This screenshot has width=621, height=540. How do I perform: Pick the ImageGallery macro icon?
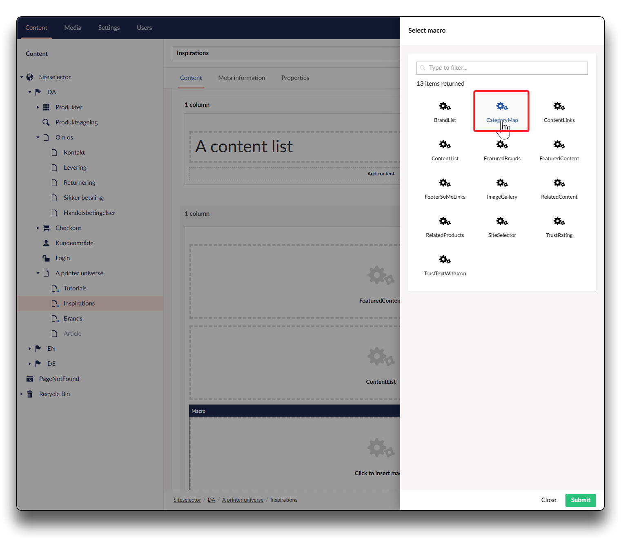pyautogui.click(x=502, y=183)
